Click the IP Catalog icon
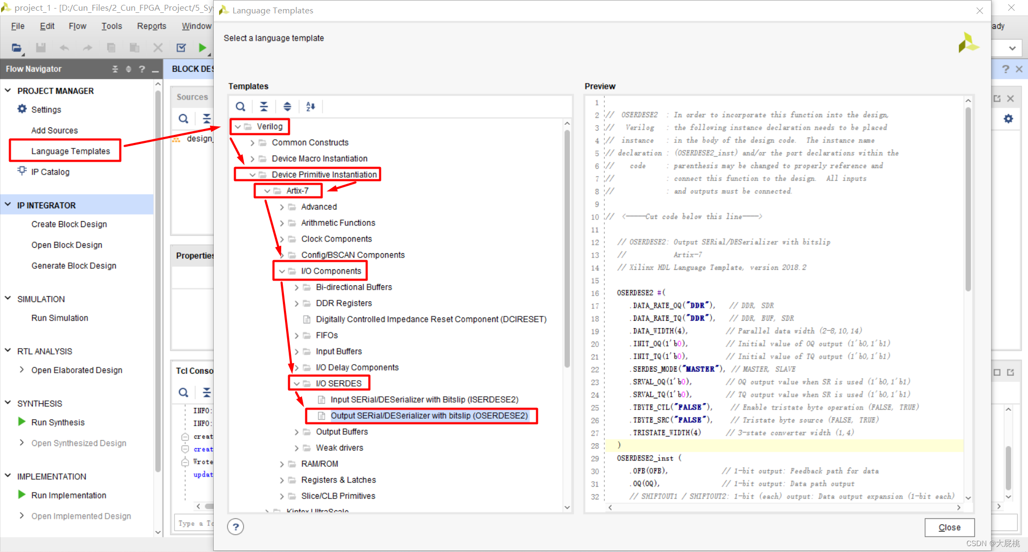Image resolution: width=1028 pixels, height=552 pixels. tap(22, 171)
